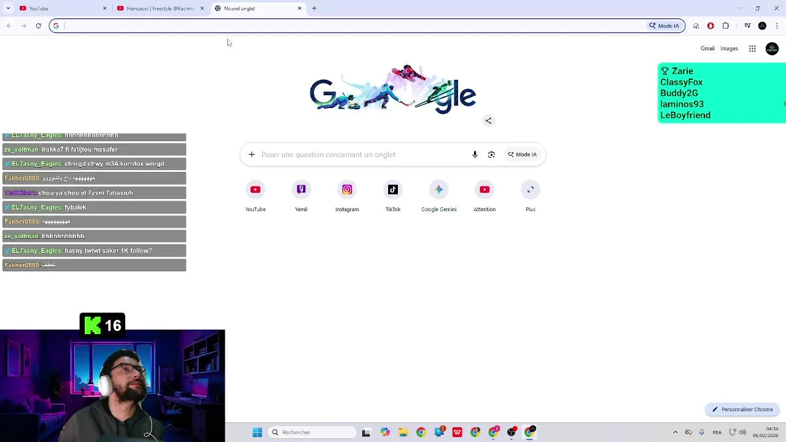Go forward in browser history

[23, 26]
